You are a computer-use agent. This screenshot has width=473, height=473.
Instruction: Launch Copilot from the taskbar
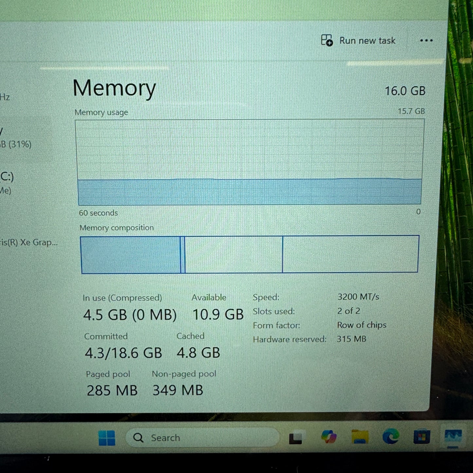pos(329,437)
